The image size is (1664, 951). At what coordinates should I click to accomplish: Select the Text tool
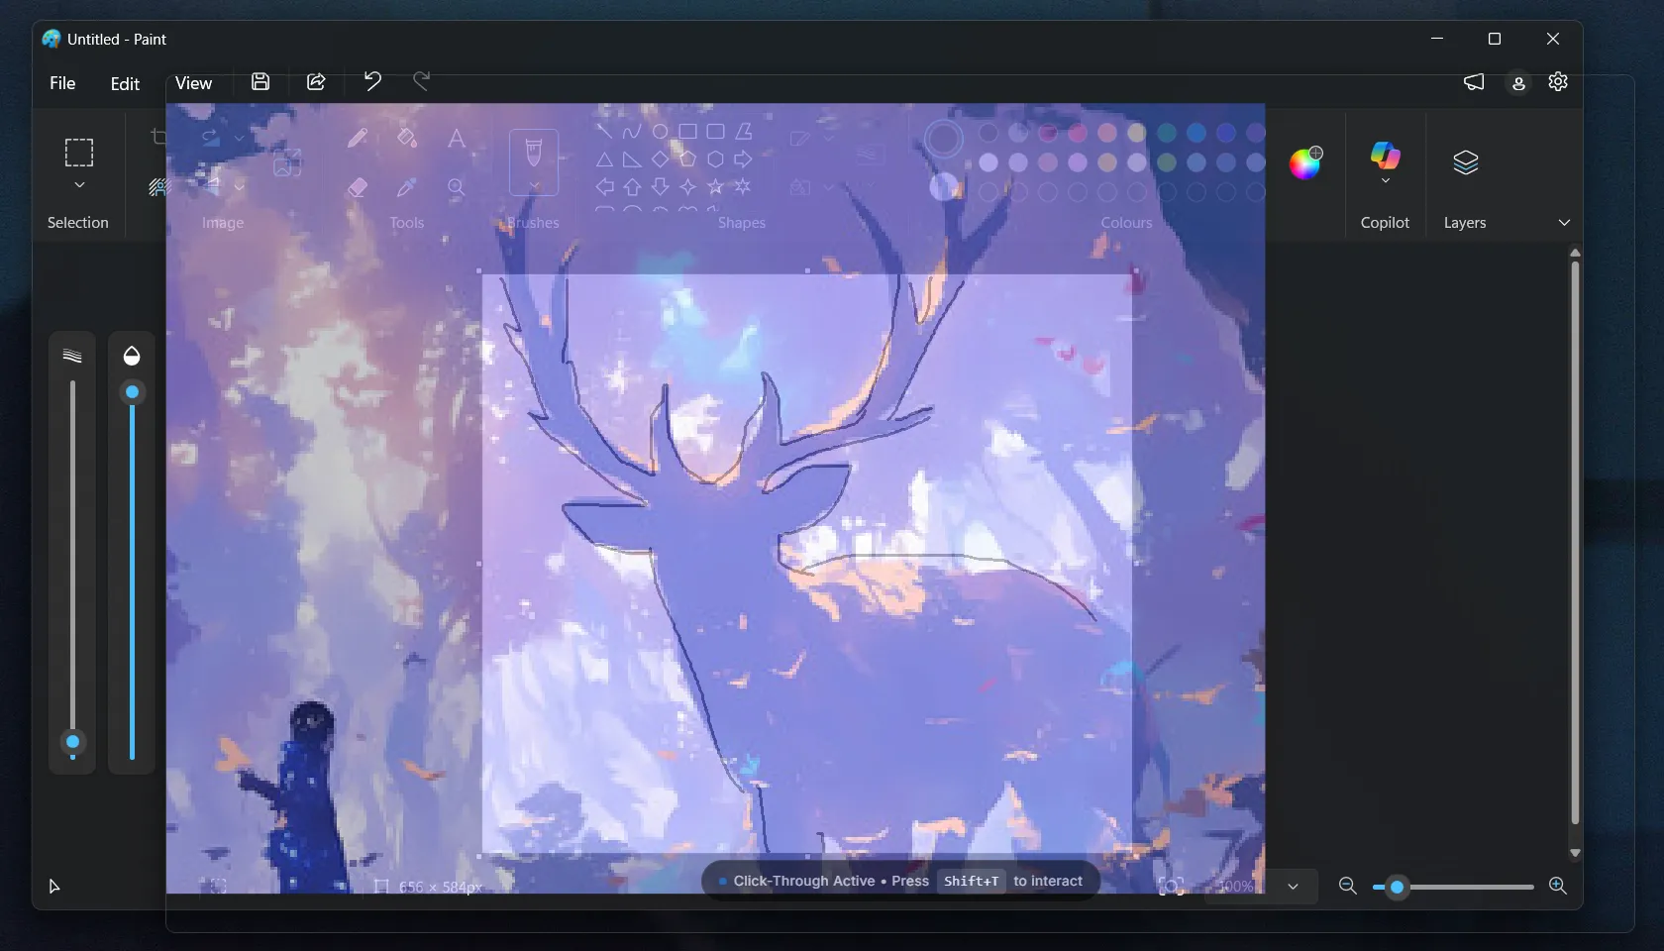pos(456,139)
